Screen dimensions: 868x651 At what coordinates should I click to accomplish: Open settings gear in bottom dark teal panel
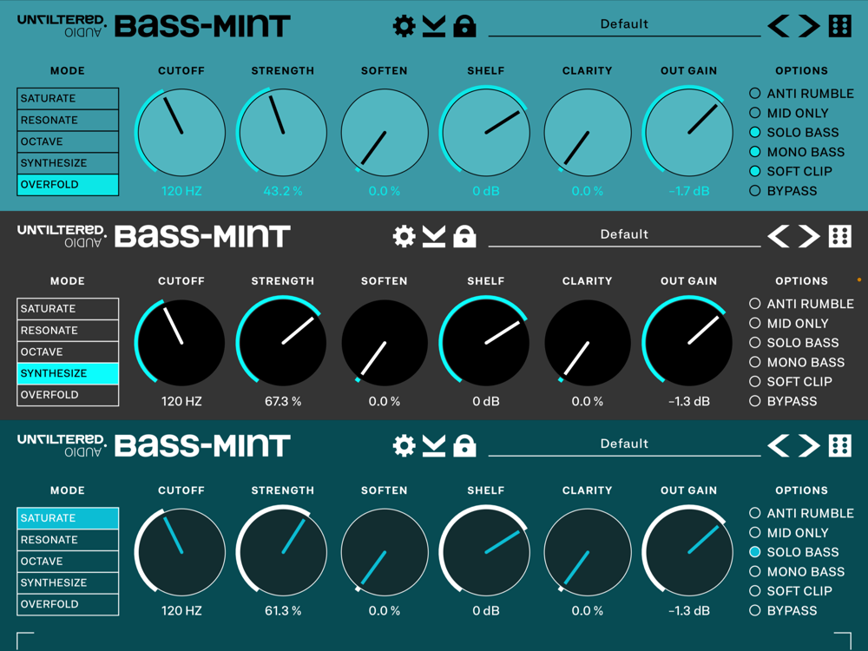[x=404, y=445]
